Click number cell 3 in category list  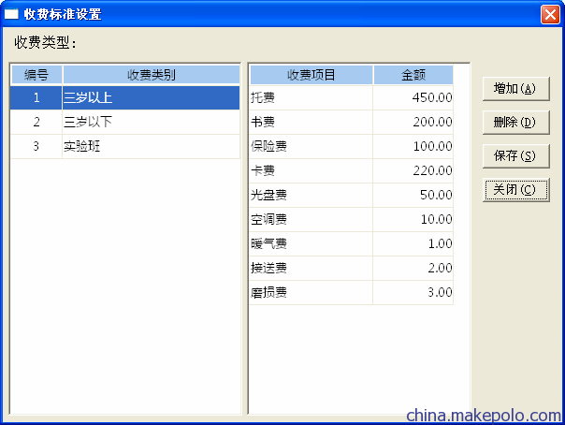coord(36,146)
